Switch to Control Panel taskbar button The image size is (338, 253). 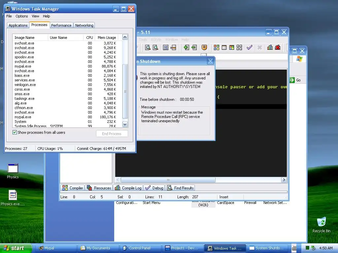coord(140,248)
